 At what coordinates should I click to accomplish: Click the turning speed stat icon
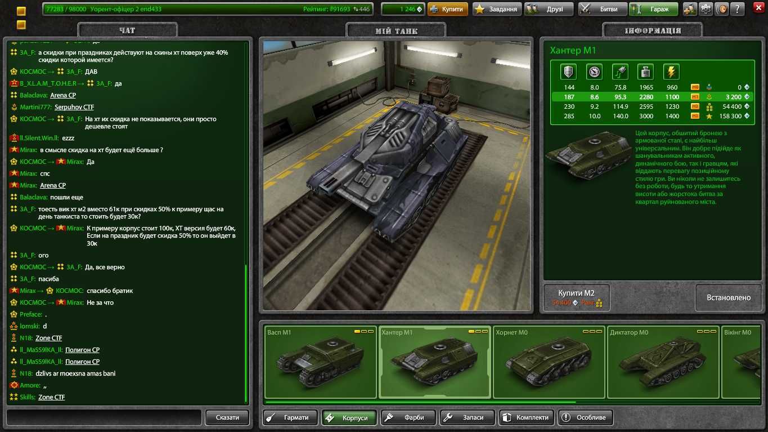(621, 72)
